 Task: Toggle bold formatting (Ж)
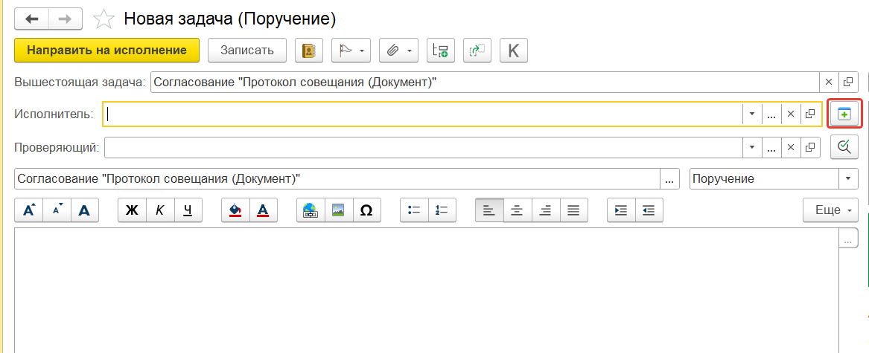click(x=133, y=210)
